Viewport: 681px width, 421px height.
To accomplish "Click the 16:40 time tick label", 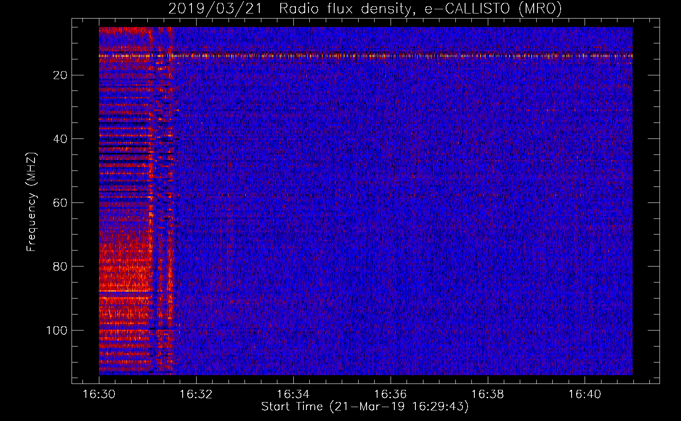I will point(585,394).
